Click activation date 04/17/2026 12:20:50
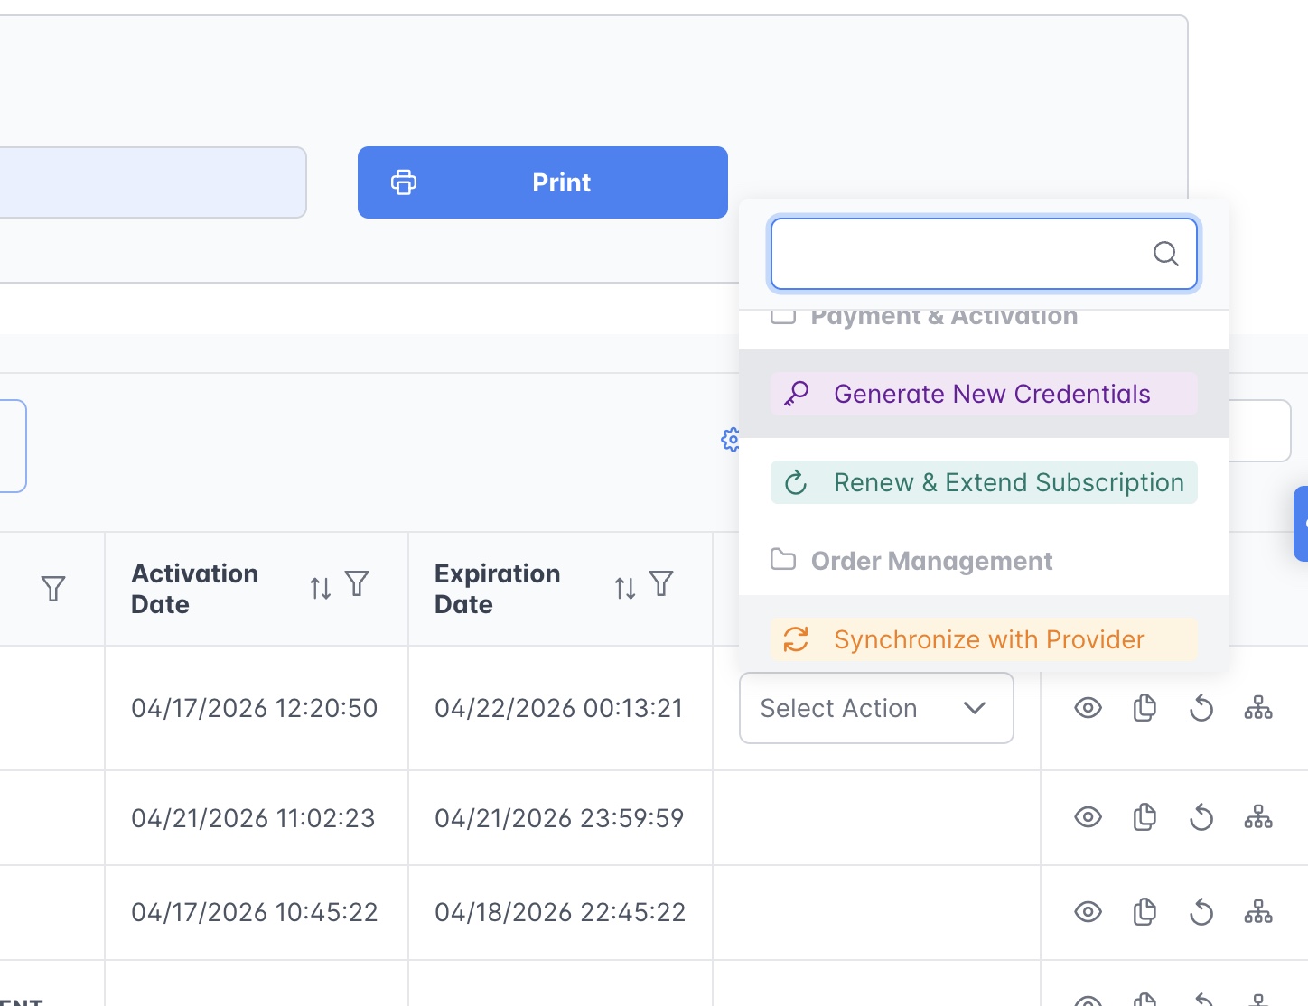Viewport: 1308px width, 1006px height. [255, 708]
